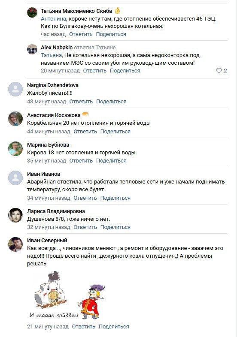Screen dimensions: 237x337
Task: Reply to Лариса Владимировна's comment
Action: [x=85, y=227]
